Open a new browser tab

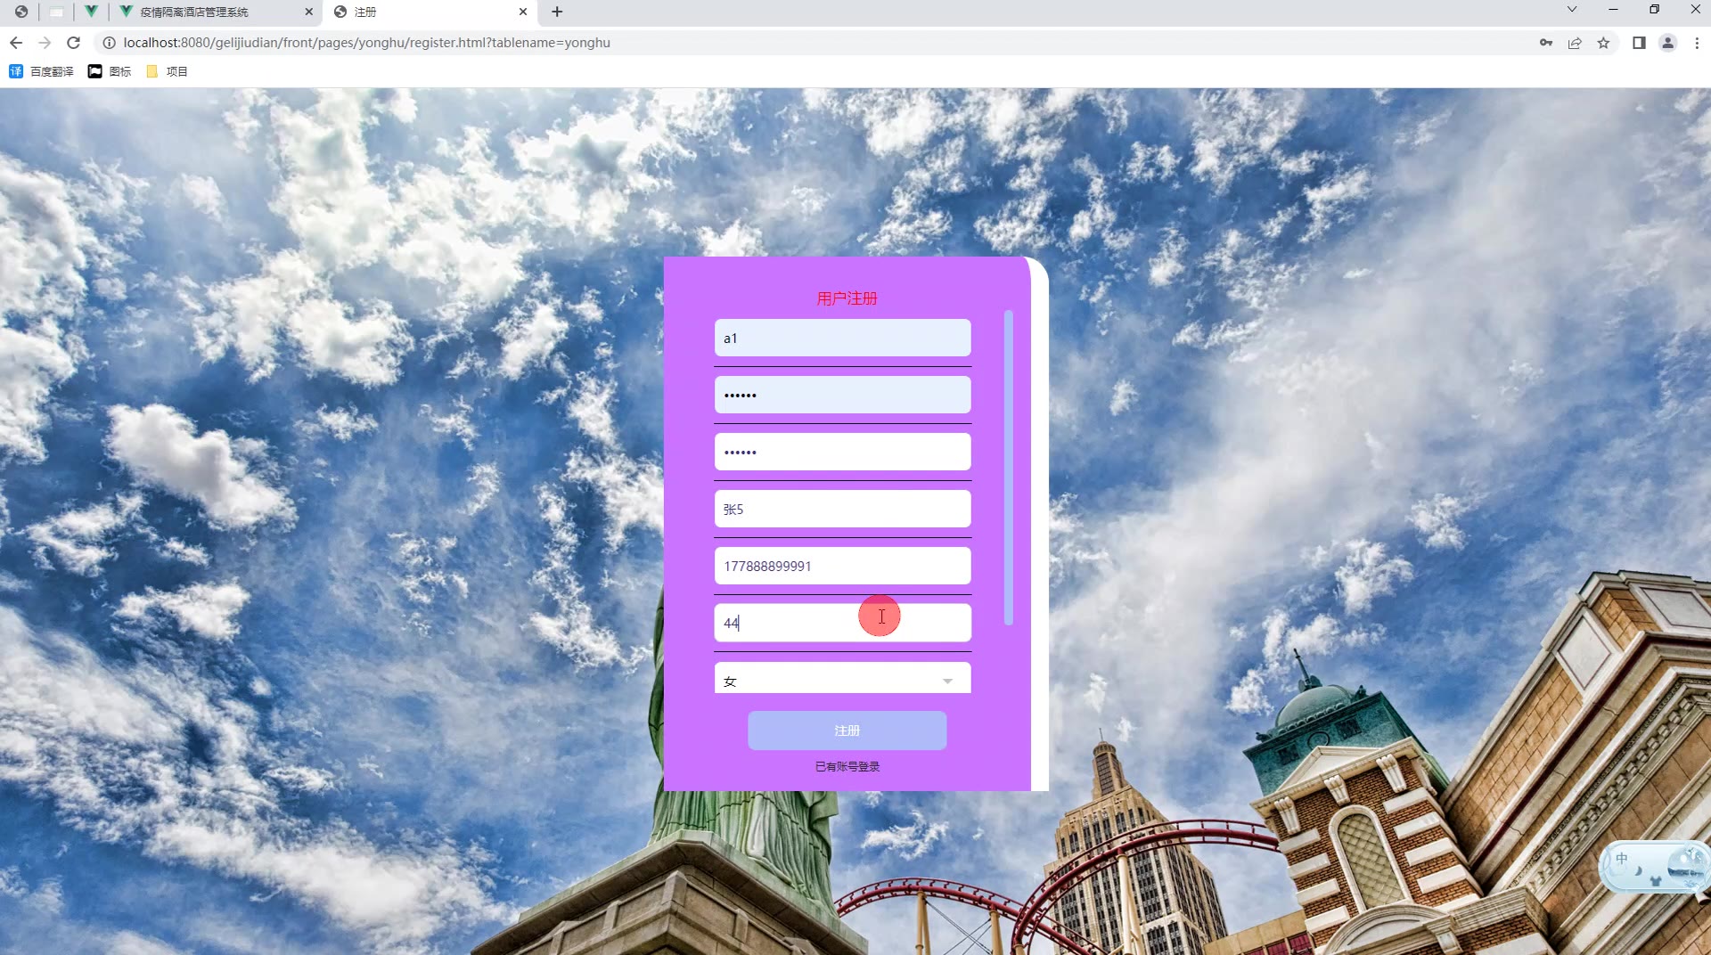pyautogui.click(x=557, y=12)
